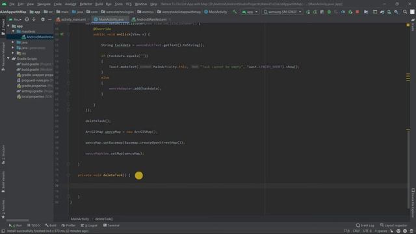Screen dimensions: 416x234
Task: Click the Collapse All icon in Project panel
Action: (34, 19)
